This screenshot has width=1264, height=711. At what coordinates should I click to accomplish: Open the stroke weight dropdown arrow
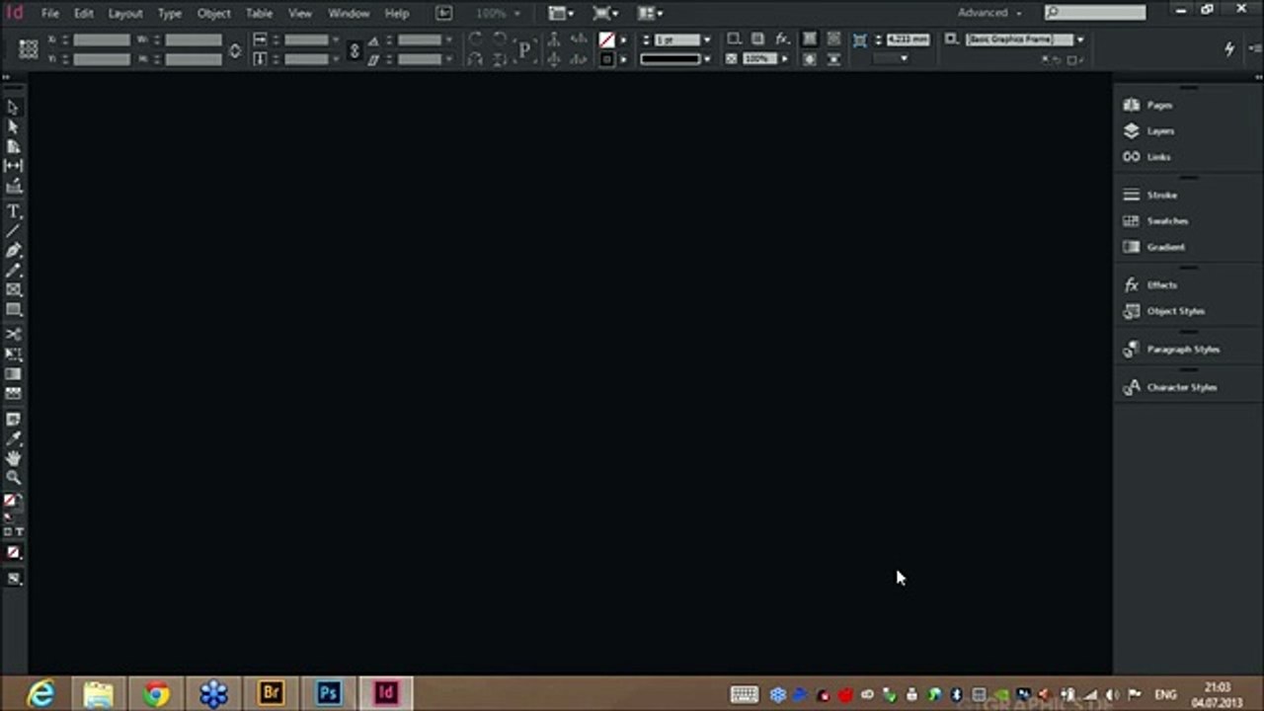pyautogui.click(x=706, y=39)
